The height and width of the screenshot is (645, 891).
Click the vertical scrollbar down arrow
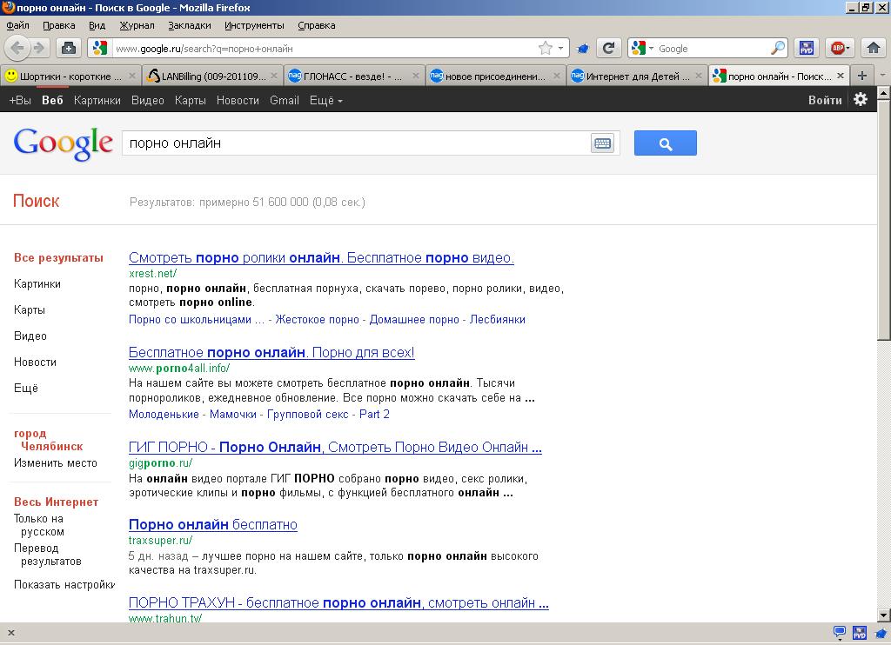click(x=884, y=615)
